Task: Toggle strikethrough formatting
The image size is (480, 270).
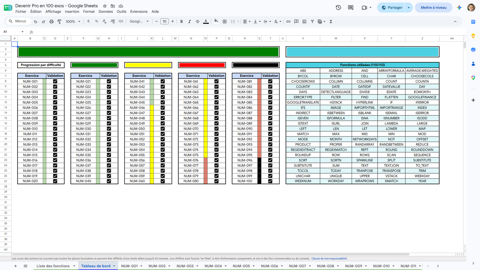Action: pyautogui.click(x=197, y=22)
